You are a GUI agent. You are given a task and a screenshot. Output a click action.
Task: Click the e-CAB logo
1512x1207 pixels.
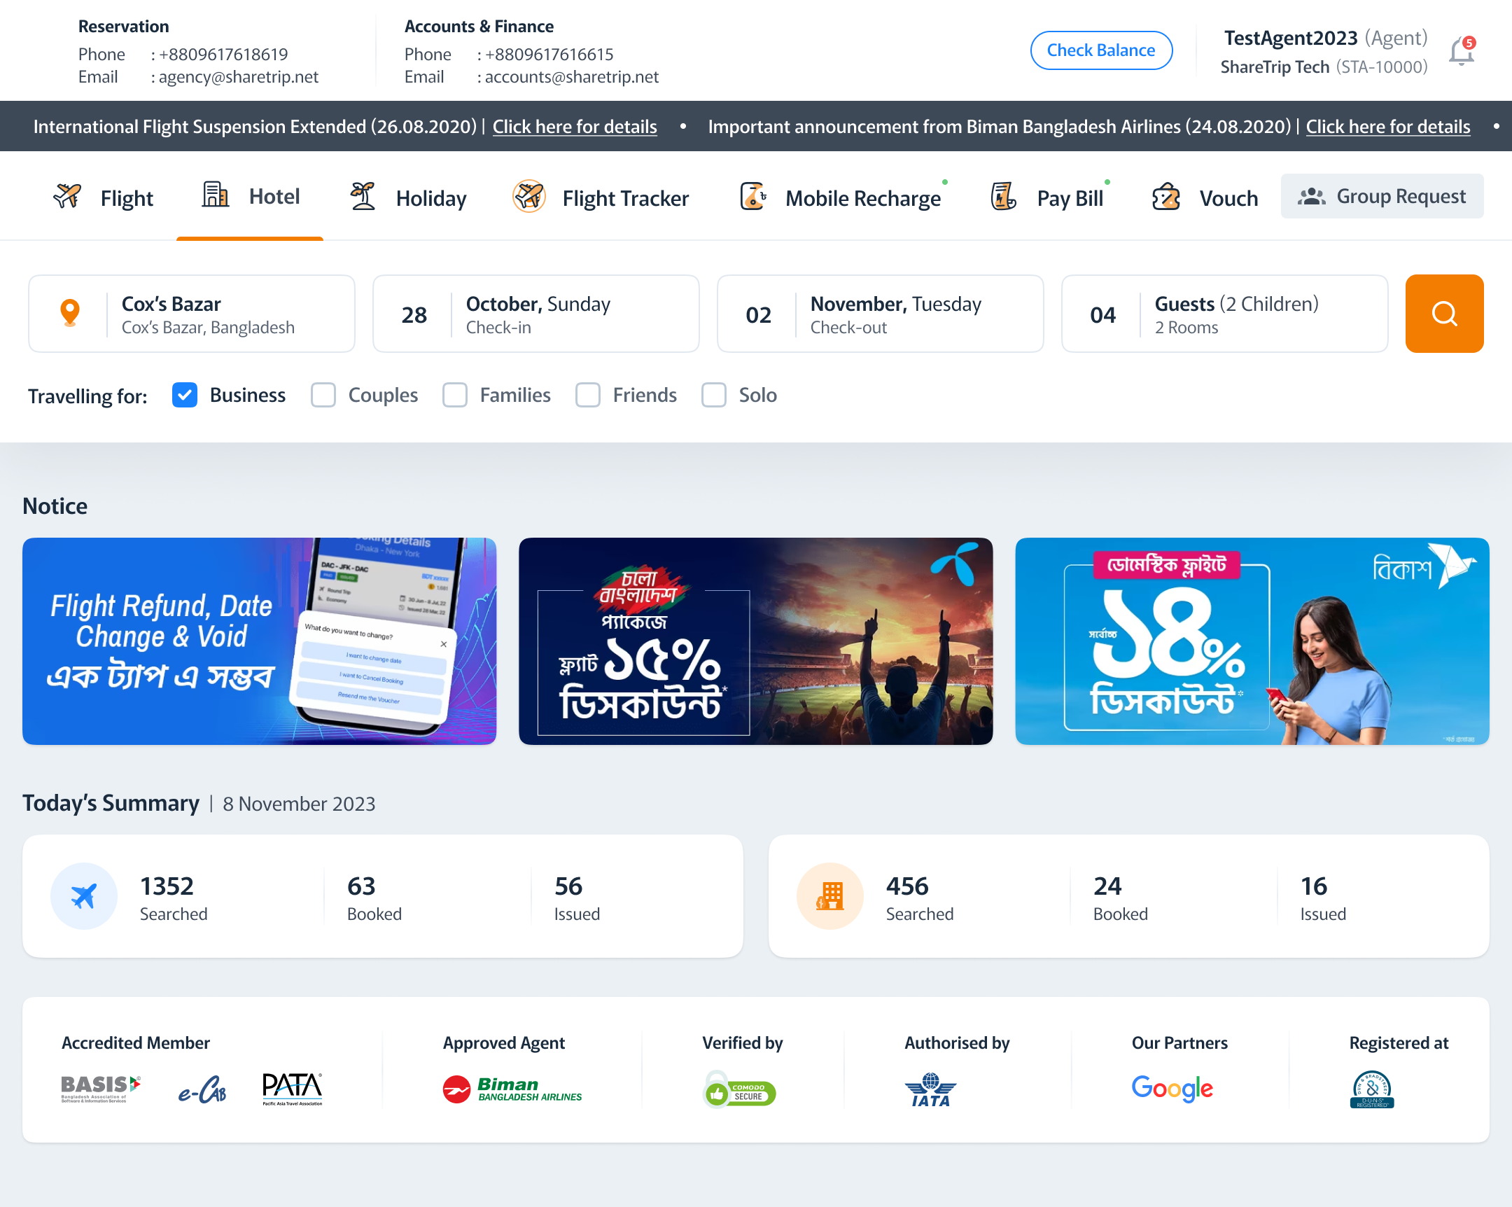click(x=202, y=1089)
